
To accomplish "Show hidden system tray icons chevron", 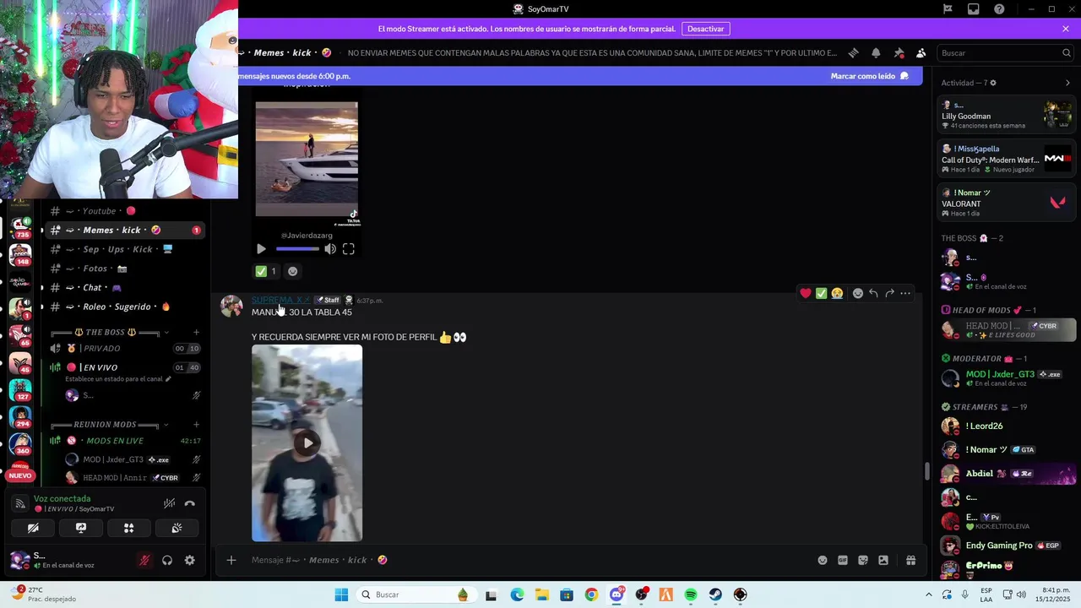I will [x=929, y=594].
